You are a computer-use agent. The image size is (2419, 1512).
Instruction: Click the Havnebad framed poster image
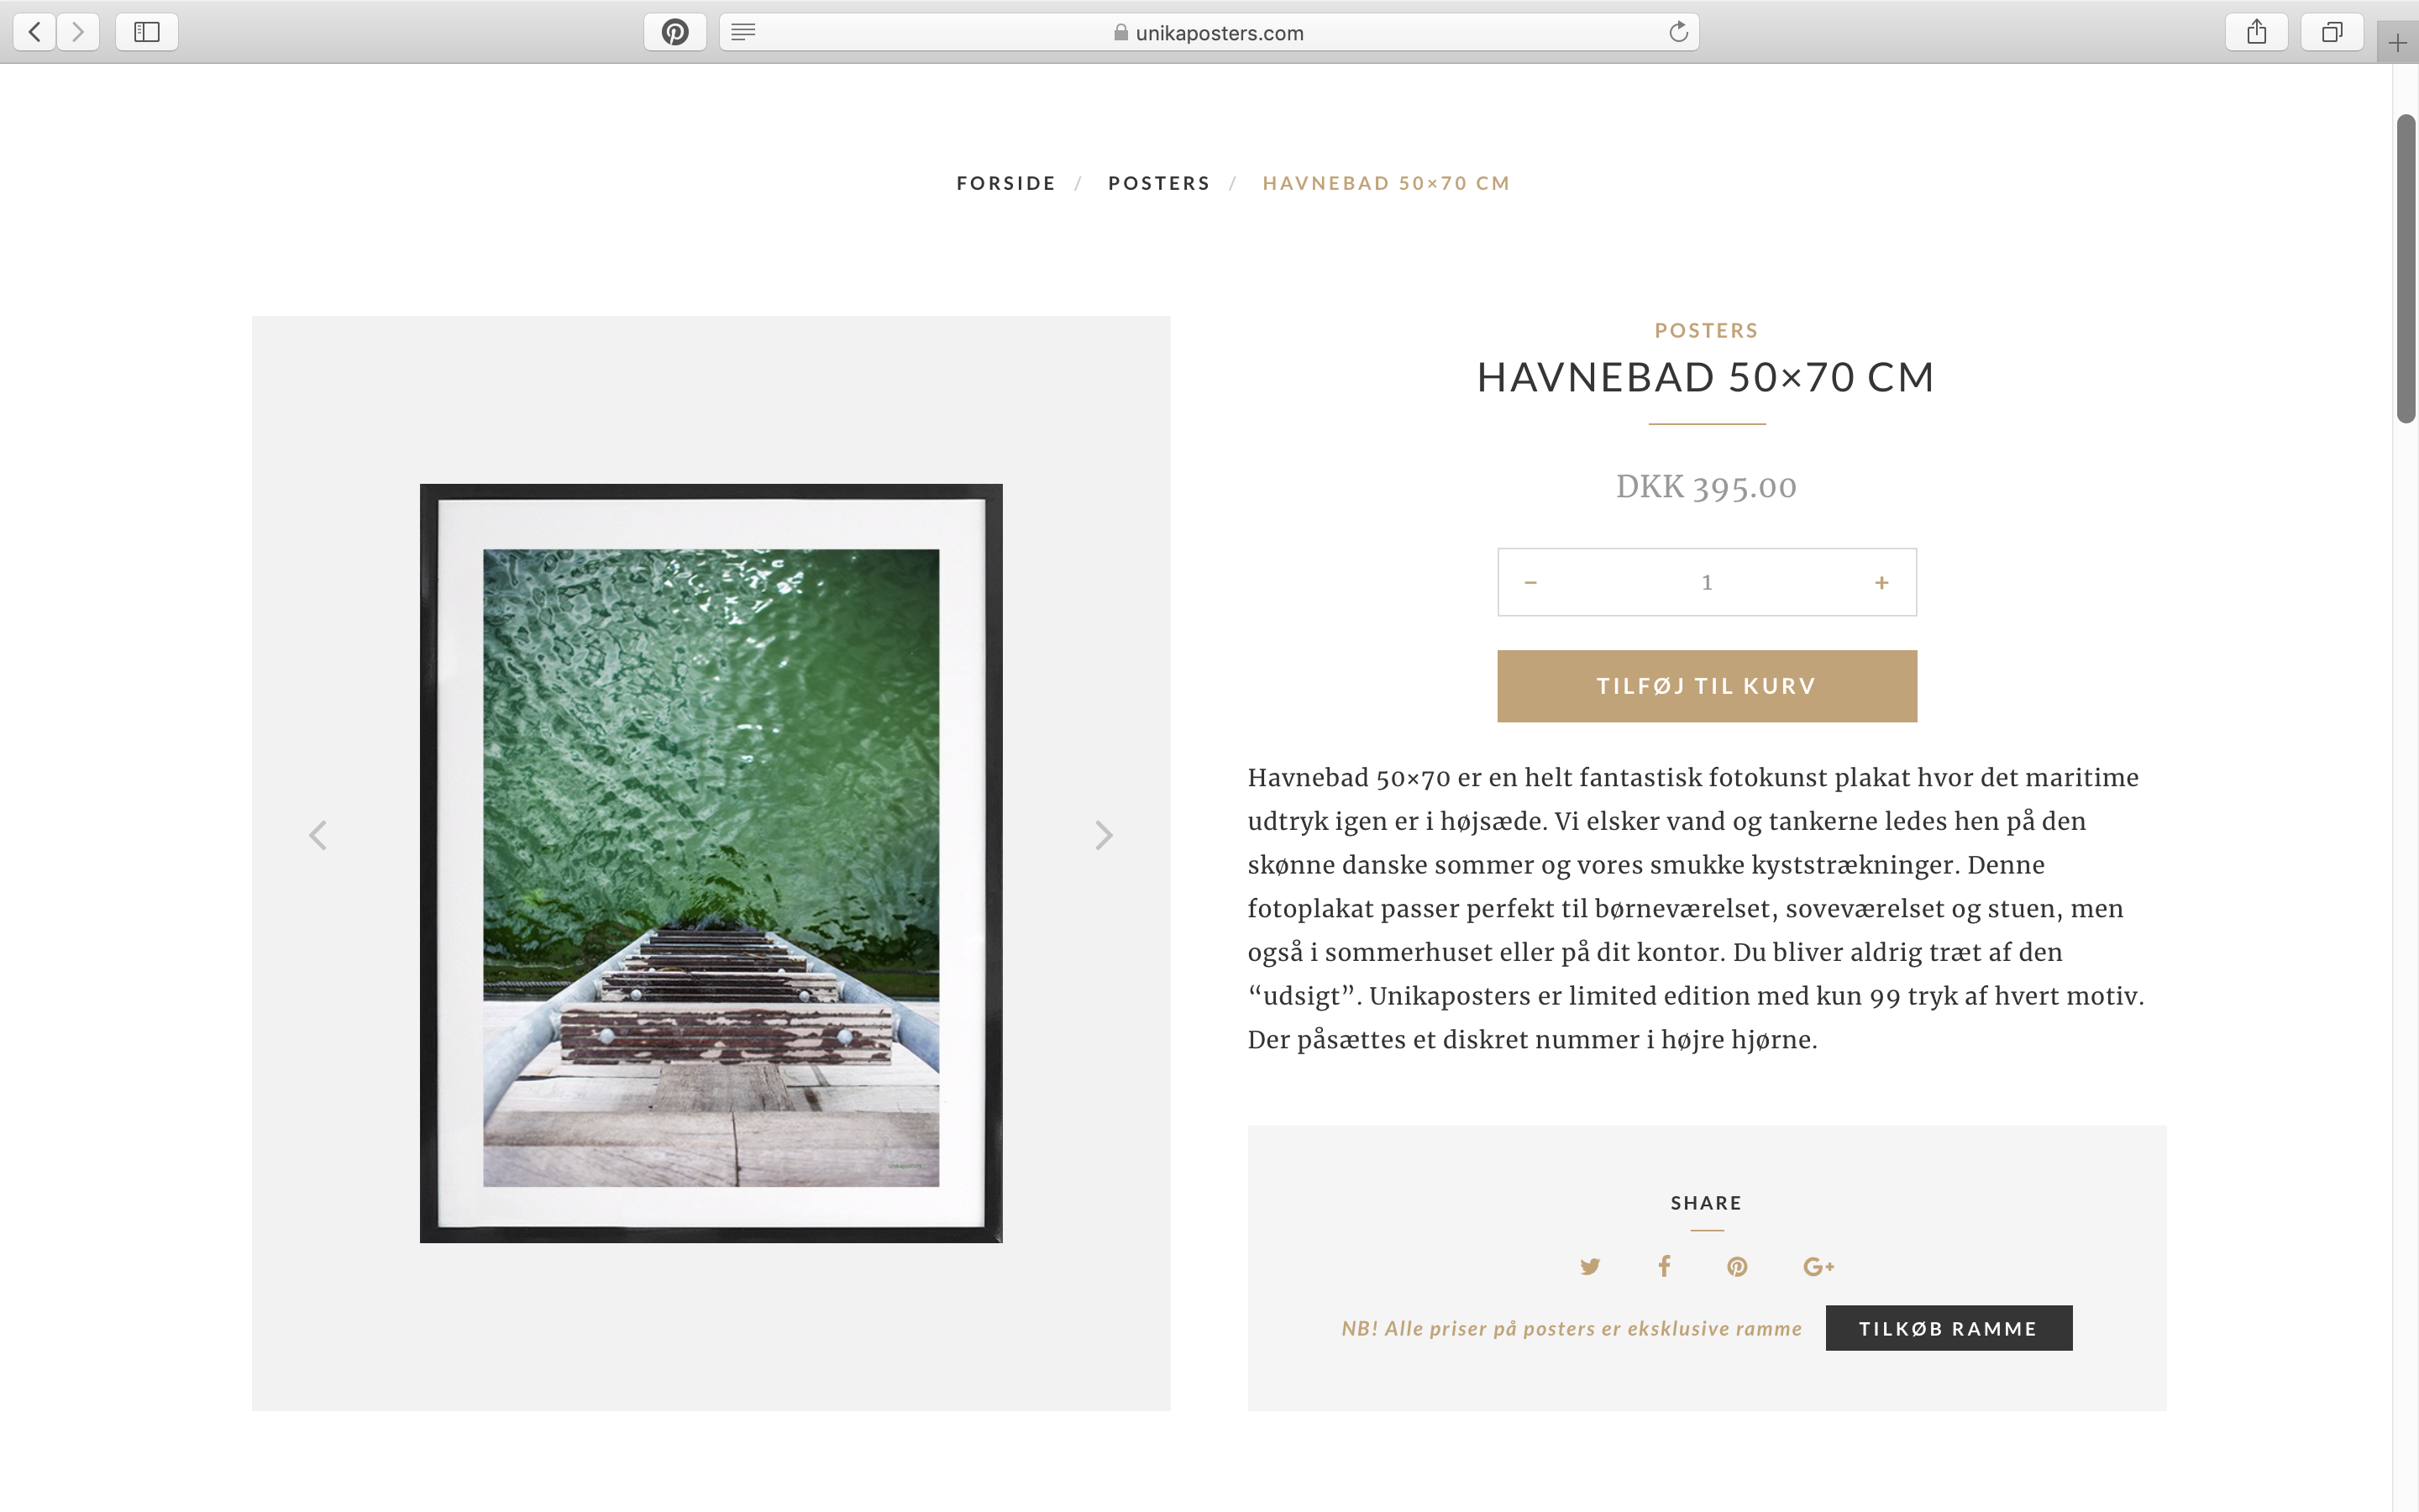pos(711,863)
